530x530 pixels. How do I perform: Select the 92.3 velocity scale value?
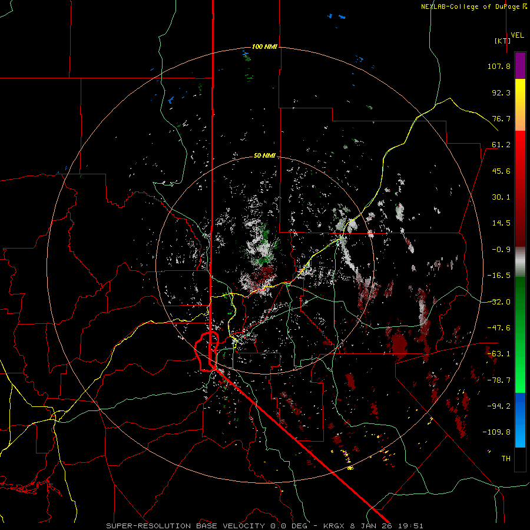coord(501,92)
